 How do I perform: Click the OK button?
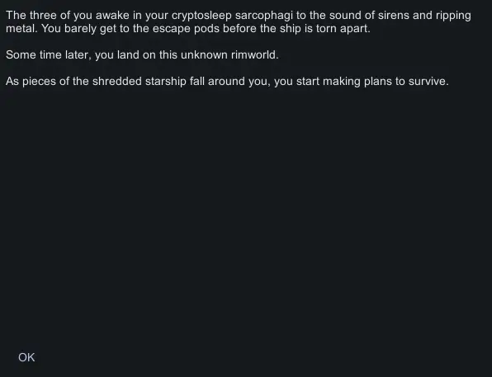(x=26, y=357)
